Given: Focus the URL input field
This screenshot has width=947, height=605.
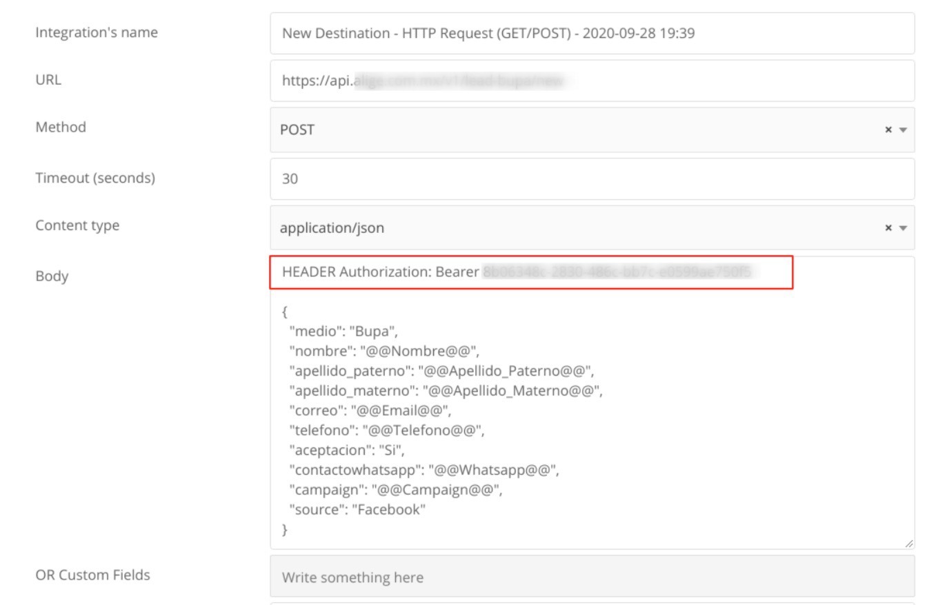Looking at the screenshot, I should (x=591, y=81).
